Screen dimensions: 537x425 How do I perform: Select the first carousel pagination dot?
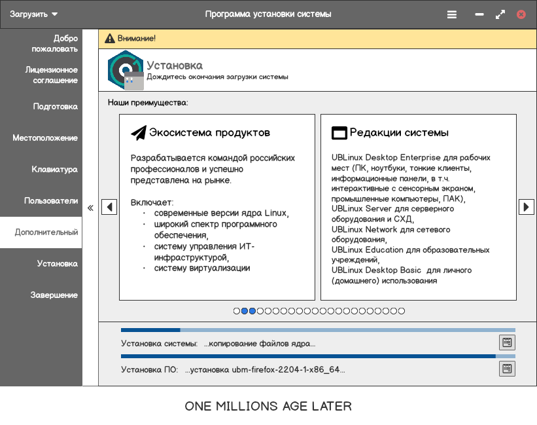(x=237, y=311)
